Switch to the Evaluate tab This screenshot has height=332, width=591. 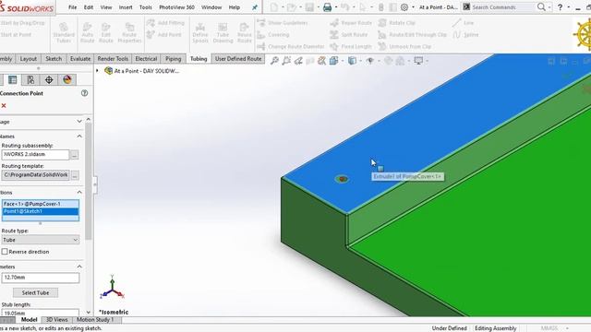(x=80, y=59)
